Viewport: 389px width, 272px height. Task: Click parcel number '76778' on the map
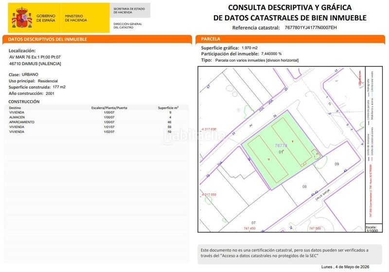[281, 145]
